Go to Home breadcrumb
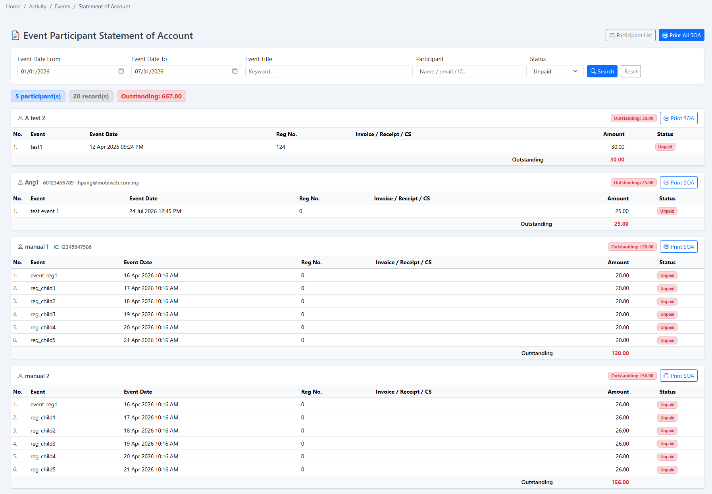 pyautogui.click(x=13, y=6)
